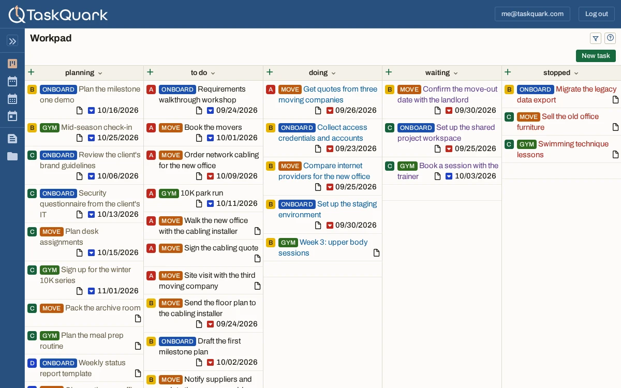
Task: Click priority B badge on Mid-season check-in
Action: pyautogui.click(x=32, y=128)
